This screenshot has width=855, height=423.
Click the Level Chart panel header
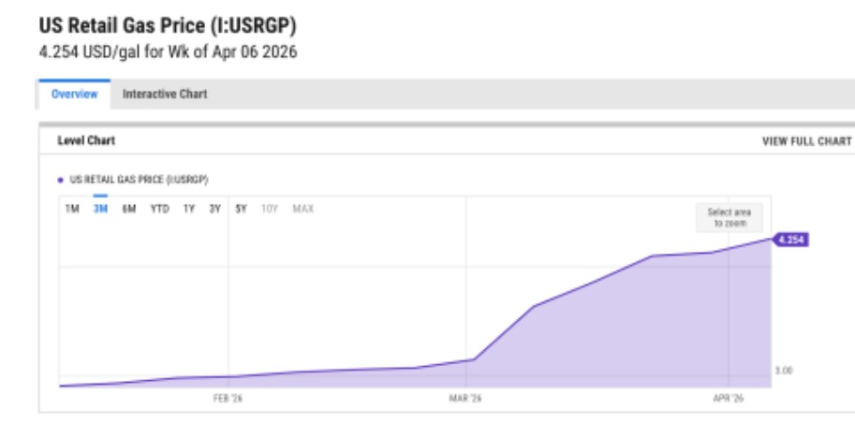[86, 141]
